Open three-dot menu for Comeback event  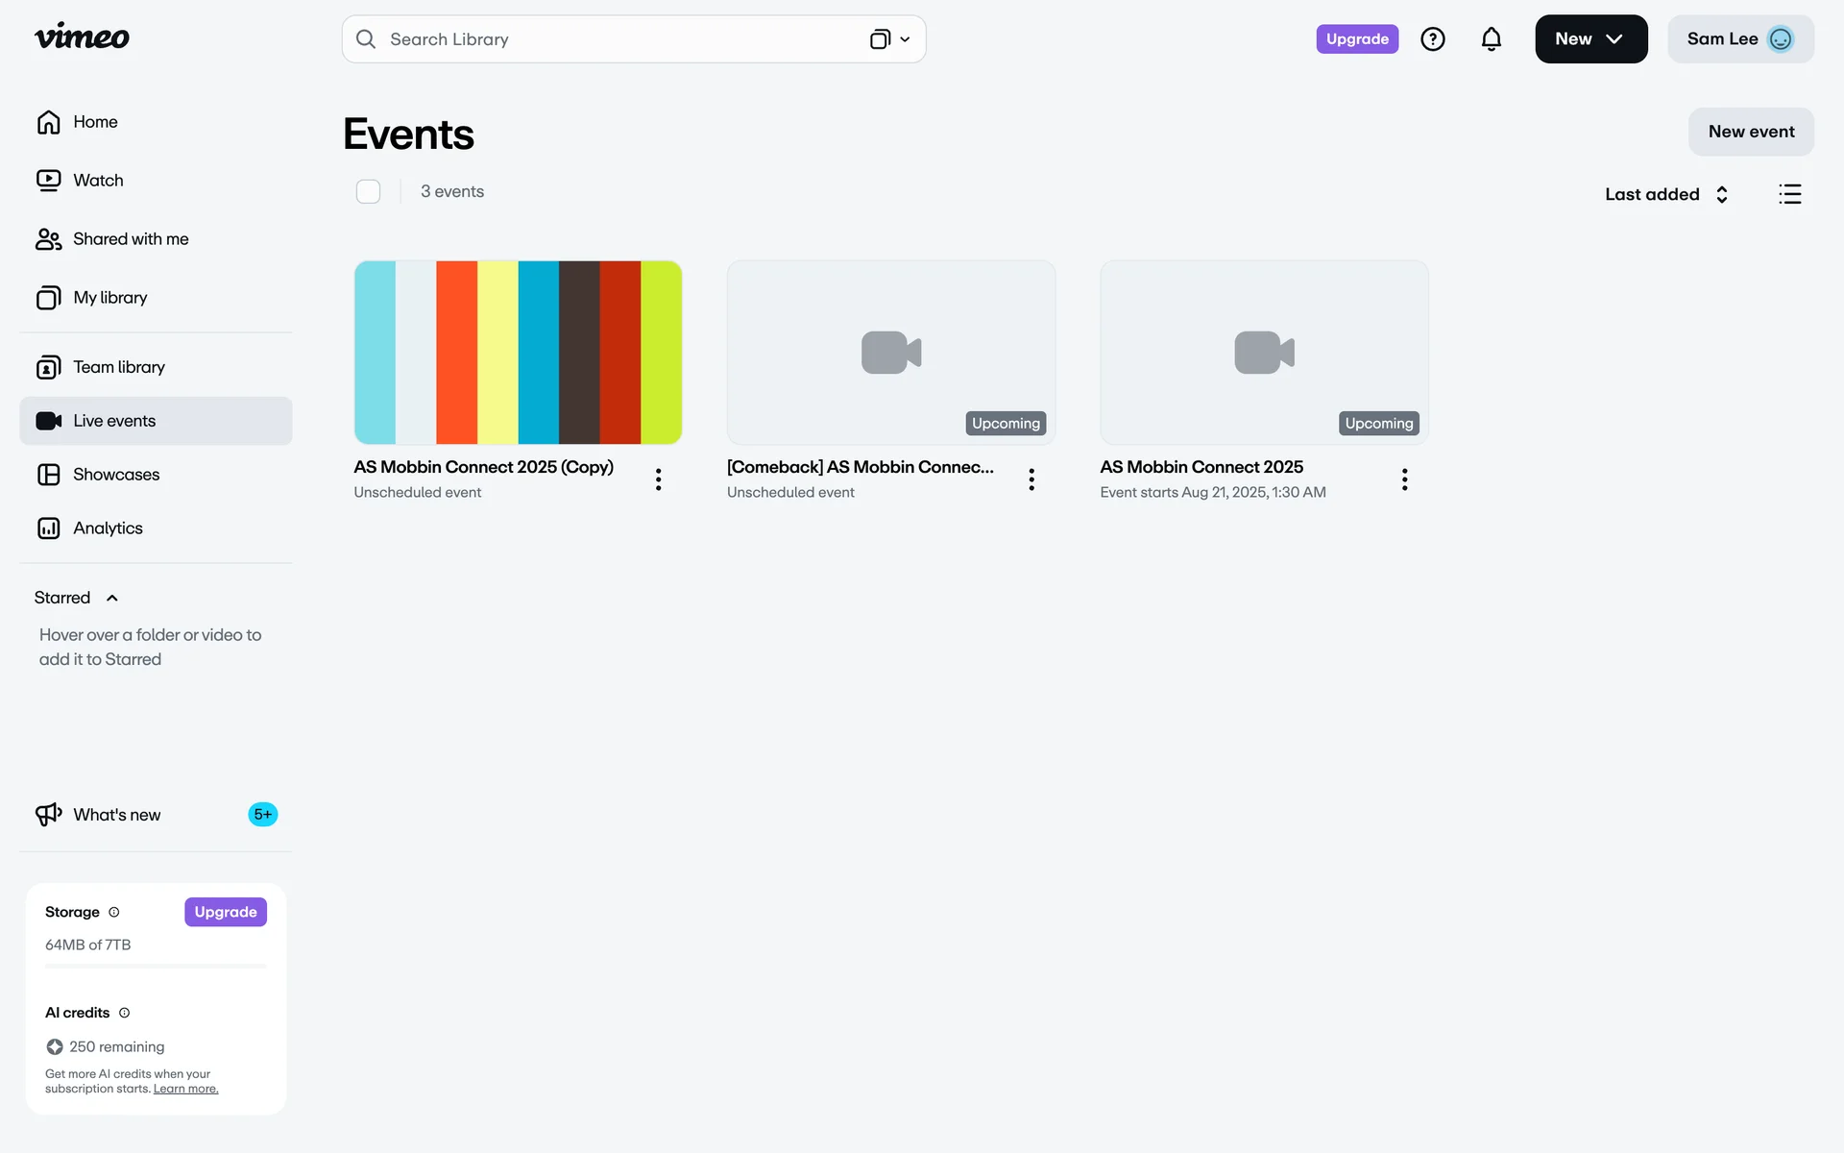point(1031,479)
